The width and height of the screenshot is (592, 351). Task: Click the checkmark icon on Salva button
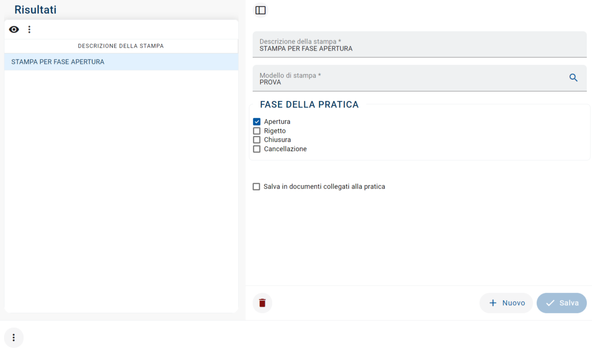coord(550,303)
